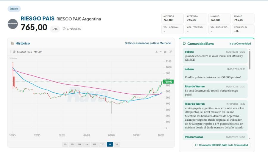Click the Histórico bar-chart icon
Viewport: 268px width, 154px height.
pyautogui.click(x=13, y=43)
